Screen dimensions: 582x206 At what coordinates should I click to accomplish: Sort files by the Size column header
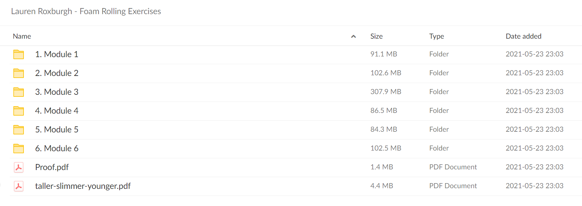tap(376, 36)
